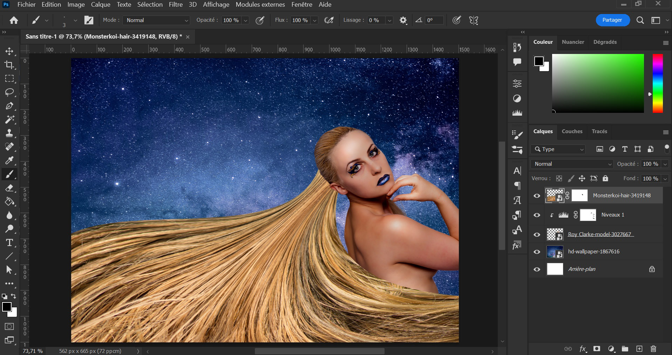Viewport: 672px width, 355px height.
Task: Select the Eyedropper tool
Action: click(x=9, y=161)
